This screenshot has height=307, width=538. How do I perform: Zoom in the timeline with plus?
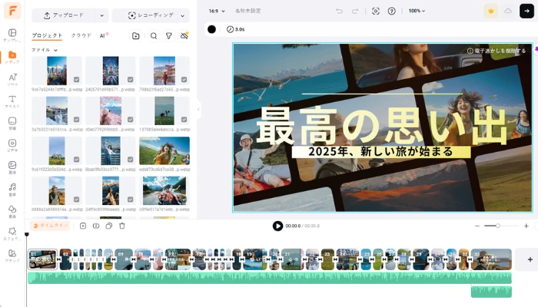coord(526,226)
